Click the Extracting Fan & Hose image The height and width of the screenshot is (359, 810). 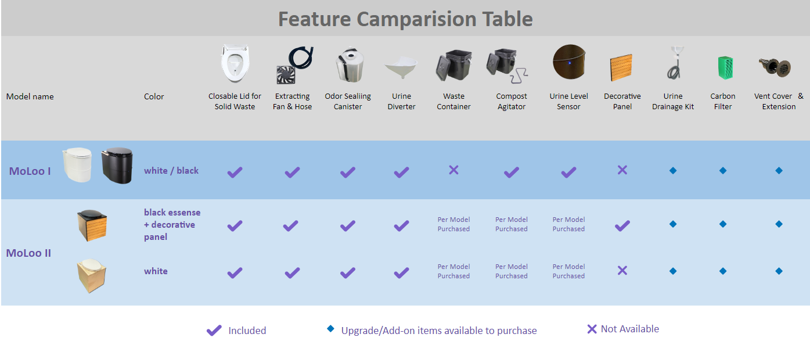pyautogui.click(x=294, y=66)
